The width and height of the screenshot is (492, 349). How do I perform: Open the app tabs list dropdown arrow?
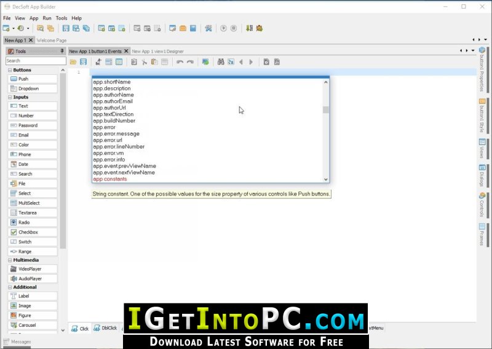click(485, 40)
